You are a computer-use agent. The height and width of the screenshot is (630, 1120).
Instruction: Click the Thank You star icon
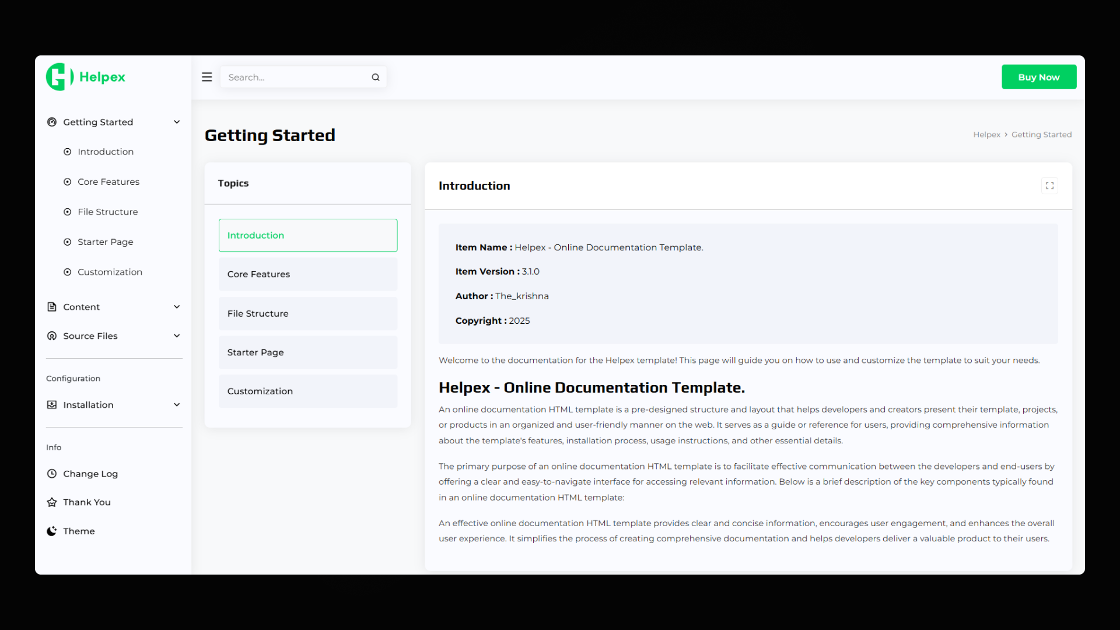(x=52, y=502)
